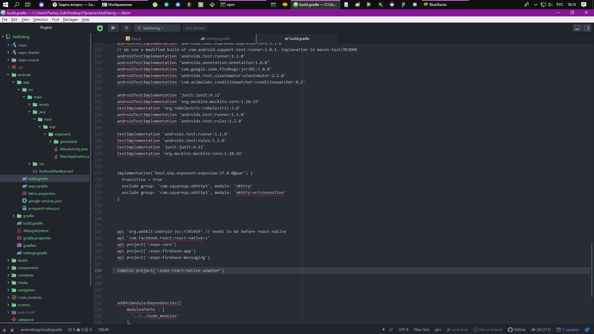This screenshot has width=594, height=334.
Task: Open the GitHub panel from status bar
Action: tap(517, 330)
